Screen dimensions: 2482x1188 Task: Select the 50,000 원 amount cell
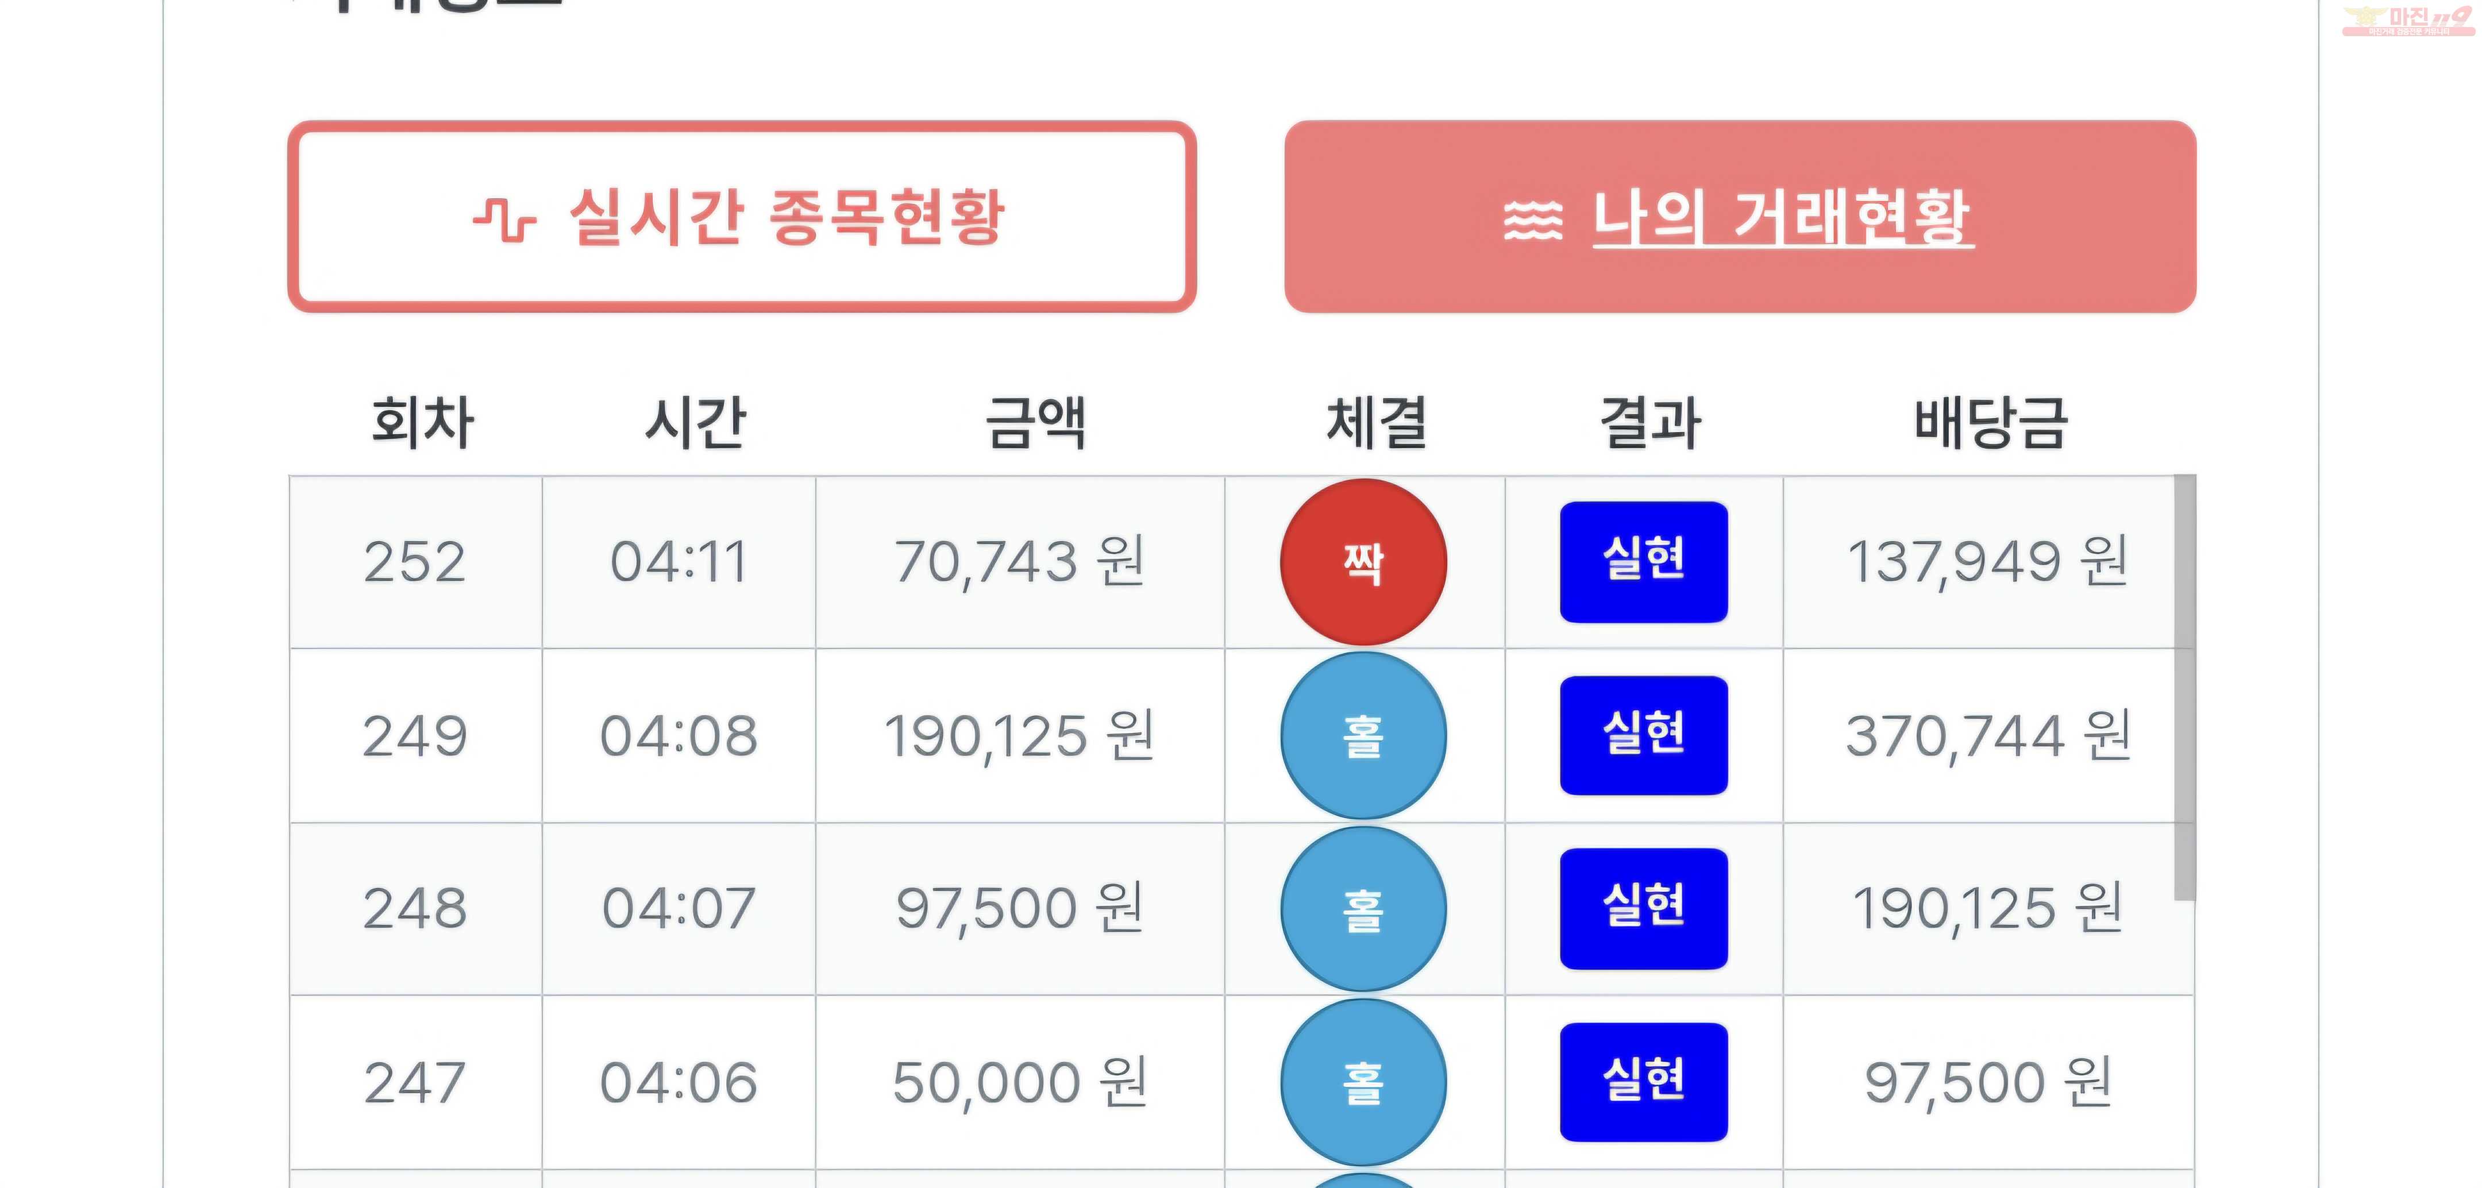point(1019,1082)
